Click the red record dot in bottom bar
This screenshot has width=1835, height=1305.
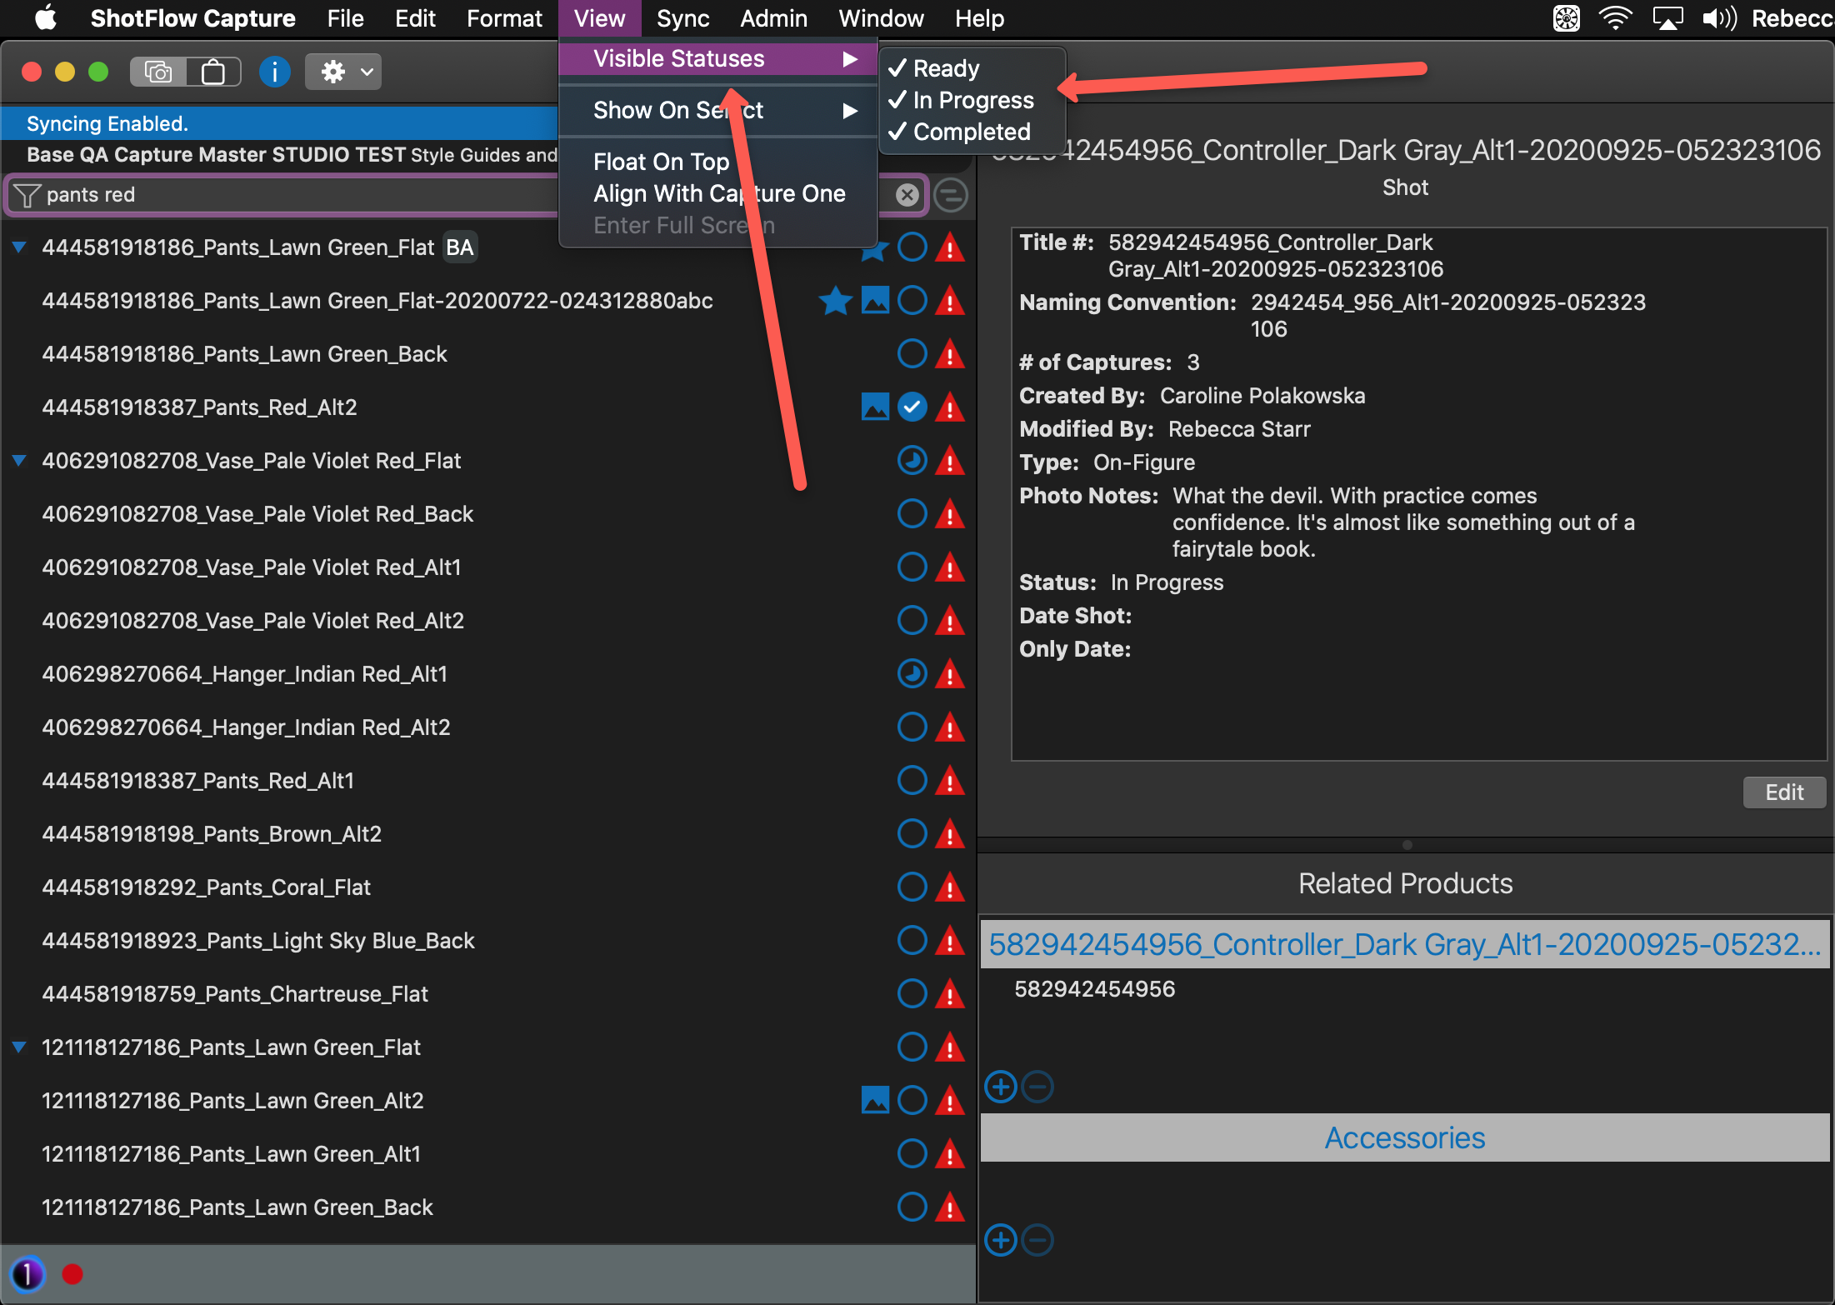[72, 1274]
